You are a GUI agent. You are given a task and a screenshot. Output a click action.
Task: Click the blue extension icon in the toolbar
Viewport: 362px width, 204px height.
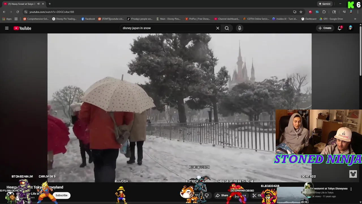[x=317, y=12]
